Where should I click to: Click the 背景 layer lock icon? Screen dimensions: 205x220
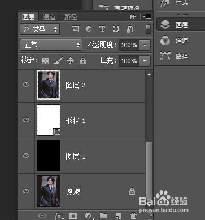pyautogui.click(x=132, y=191)
